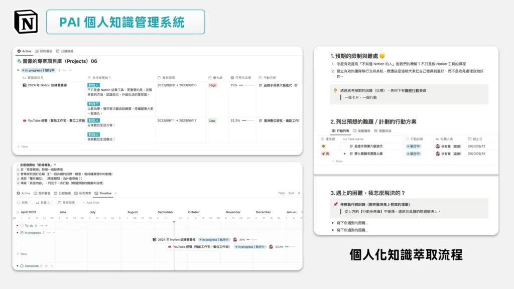Click New under timeline In progress group
The image size is (514, 289).
tap(22, 254)
